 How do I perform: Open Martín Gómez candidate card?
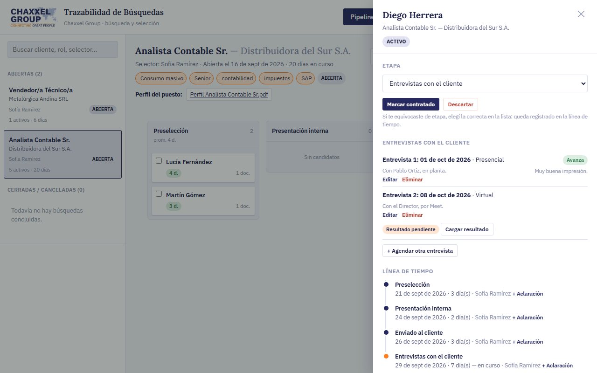[203, 201]
